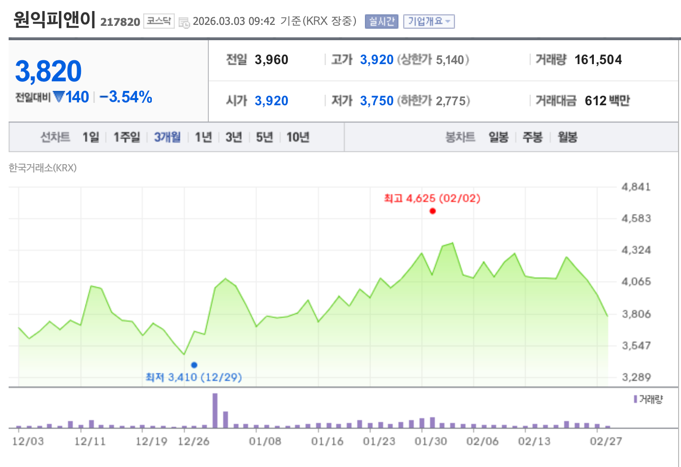Select the 1주일 line chart tab
The width and height of the screenshot is (681, 467).
pos(127,137)
